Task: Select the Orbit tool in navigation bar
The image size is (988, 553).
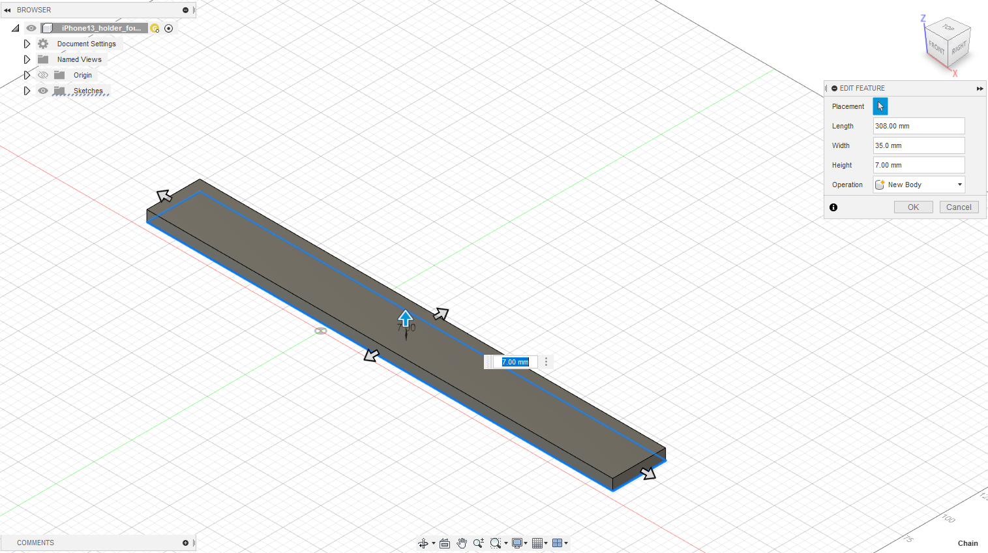Action: [x=423, y=543]
